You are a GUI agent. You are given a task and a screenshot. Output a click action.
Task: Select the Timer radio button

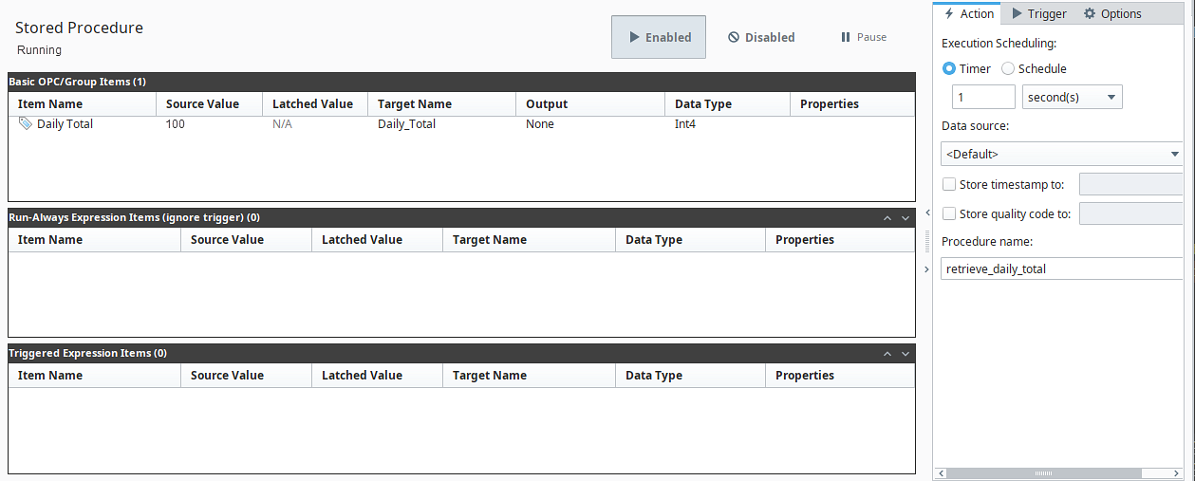click(x=949, y=68)
